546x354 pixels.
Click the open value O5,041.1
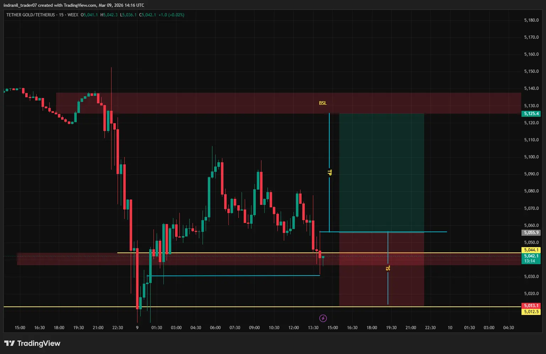(89, 15)
